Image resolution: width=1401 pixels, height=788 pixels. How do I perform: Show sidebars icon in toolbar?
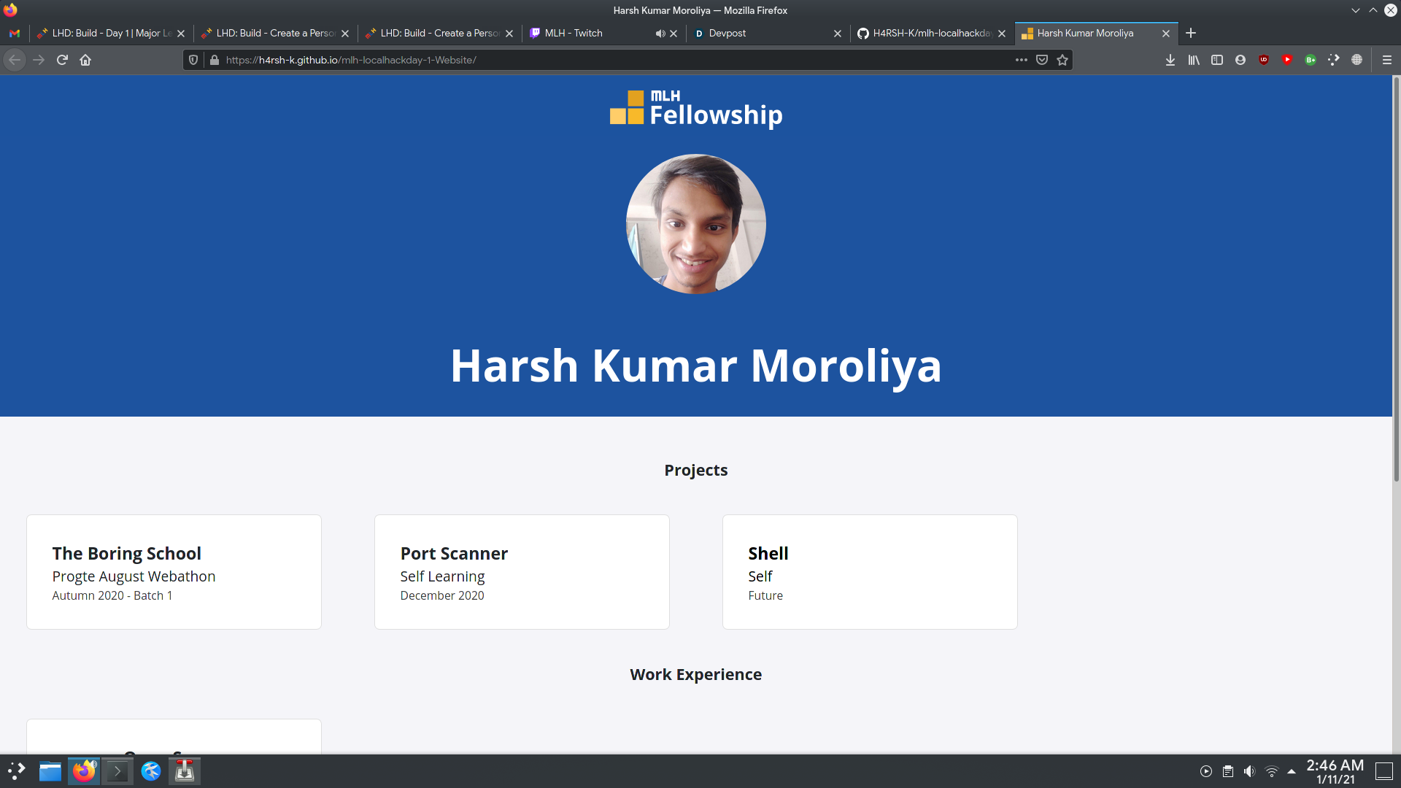pos(1217,60)
